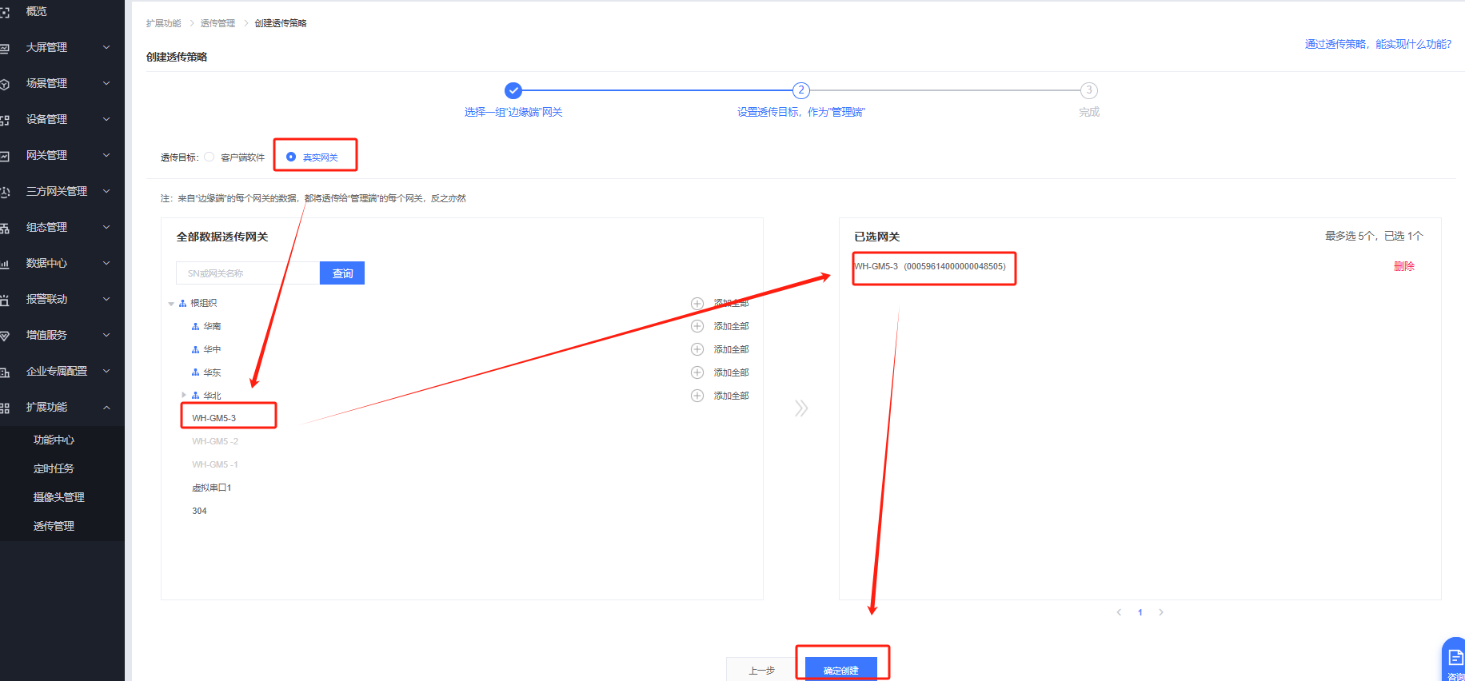Image resolution: width=1465 pixels, height=681 pixels.
Task: Click the organization icon beside 华中
Action: point(195,349)
